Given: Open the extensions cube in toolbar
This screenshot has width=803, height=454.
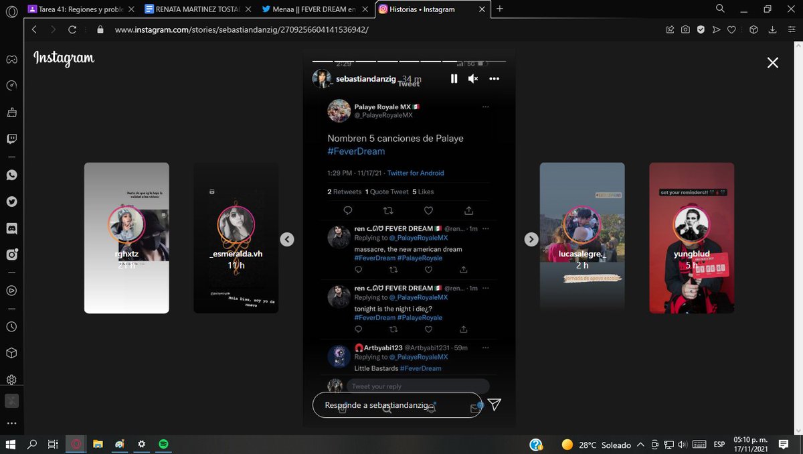Looking at the screenshot, I should tap(753, 29).
